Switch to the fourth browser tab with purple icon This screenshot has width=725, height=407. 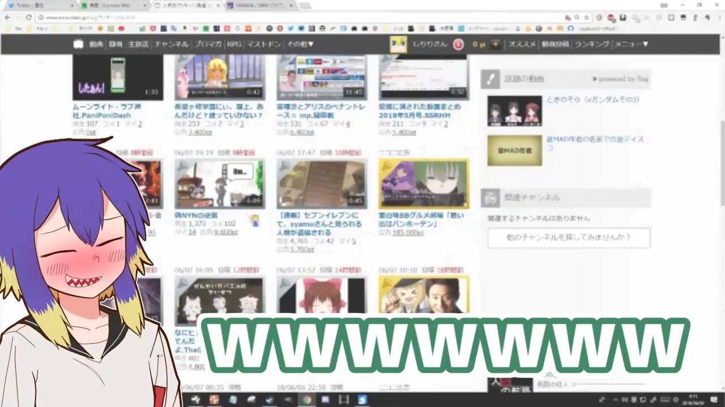[x=259, y=5]
